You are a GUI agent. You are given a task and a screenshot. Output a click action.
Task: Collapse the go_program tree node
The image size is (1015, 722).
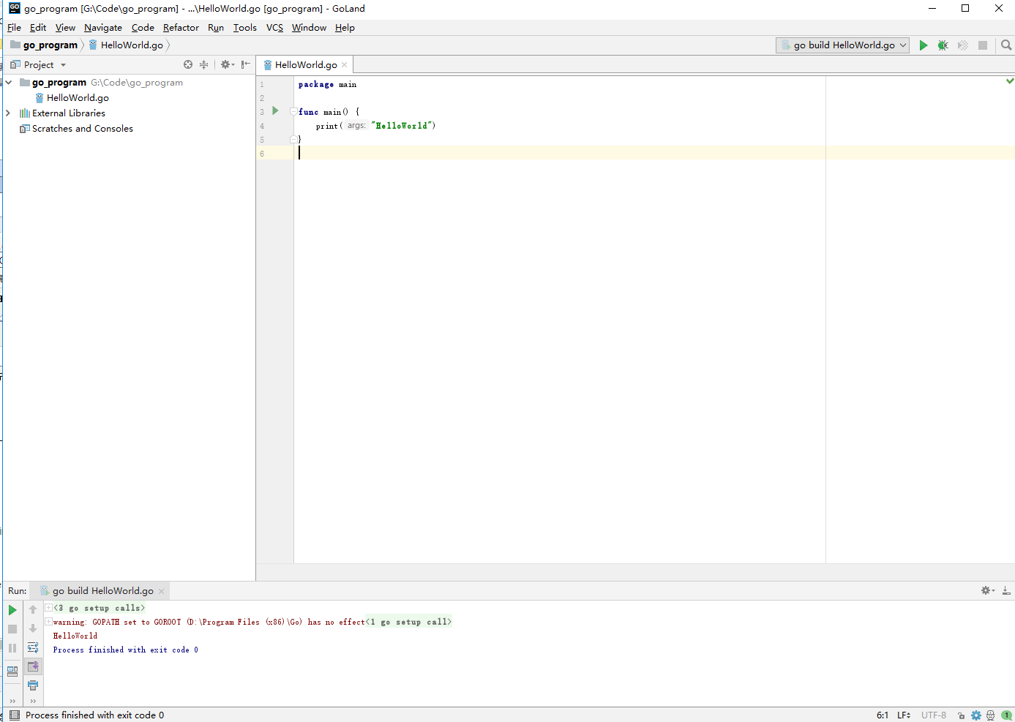[x=9, y=83]
